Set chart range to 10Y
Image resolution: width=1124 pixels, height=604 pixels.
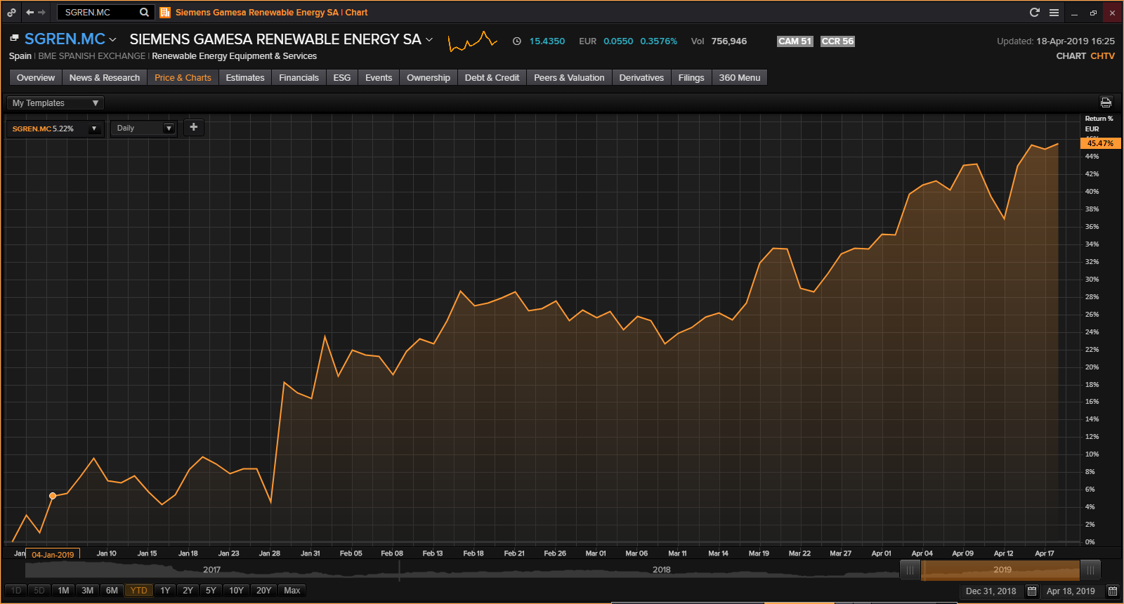click(x=236, y=591)
